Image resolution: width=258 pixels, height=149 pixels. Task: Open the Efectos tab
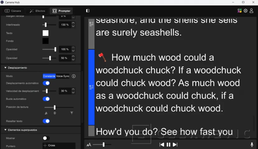[37, 11]
